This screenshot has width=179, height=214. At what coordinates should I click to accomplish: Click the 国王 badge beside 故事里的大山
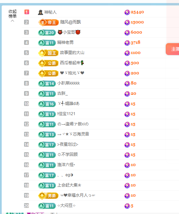click(x=48, y=53)
